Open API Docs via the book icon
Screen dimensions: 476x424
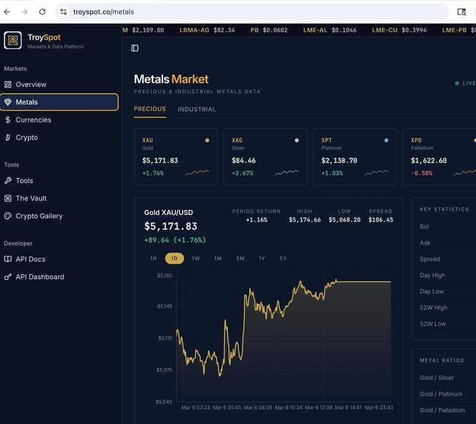pyautogui.click(x=8, y=259)
